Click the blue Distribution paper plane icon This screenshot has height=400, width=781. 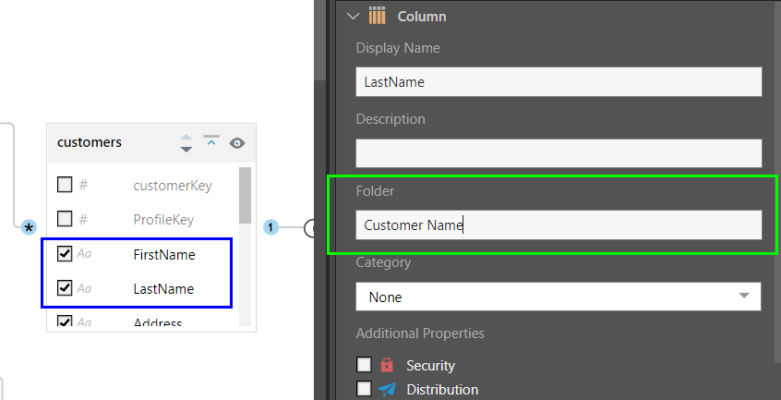(387, 389)
